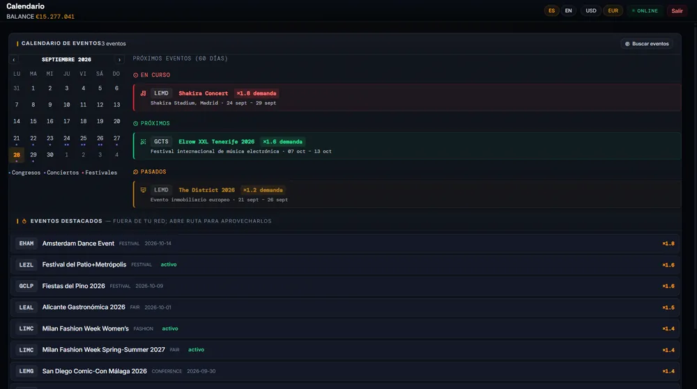Image resolution: width=697 pixels, height=389 pixels.
Task: Click the festival icon beside Elrow XXL Tenerife
Action: point(143,141)
